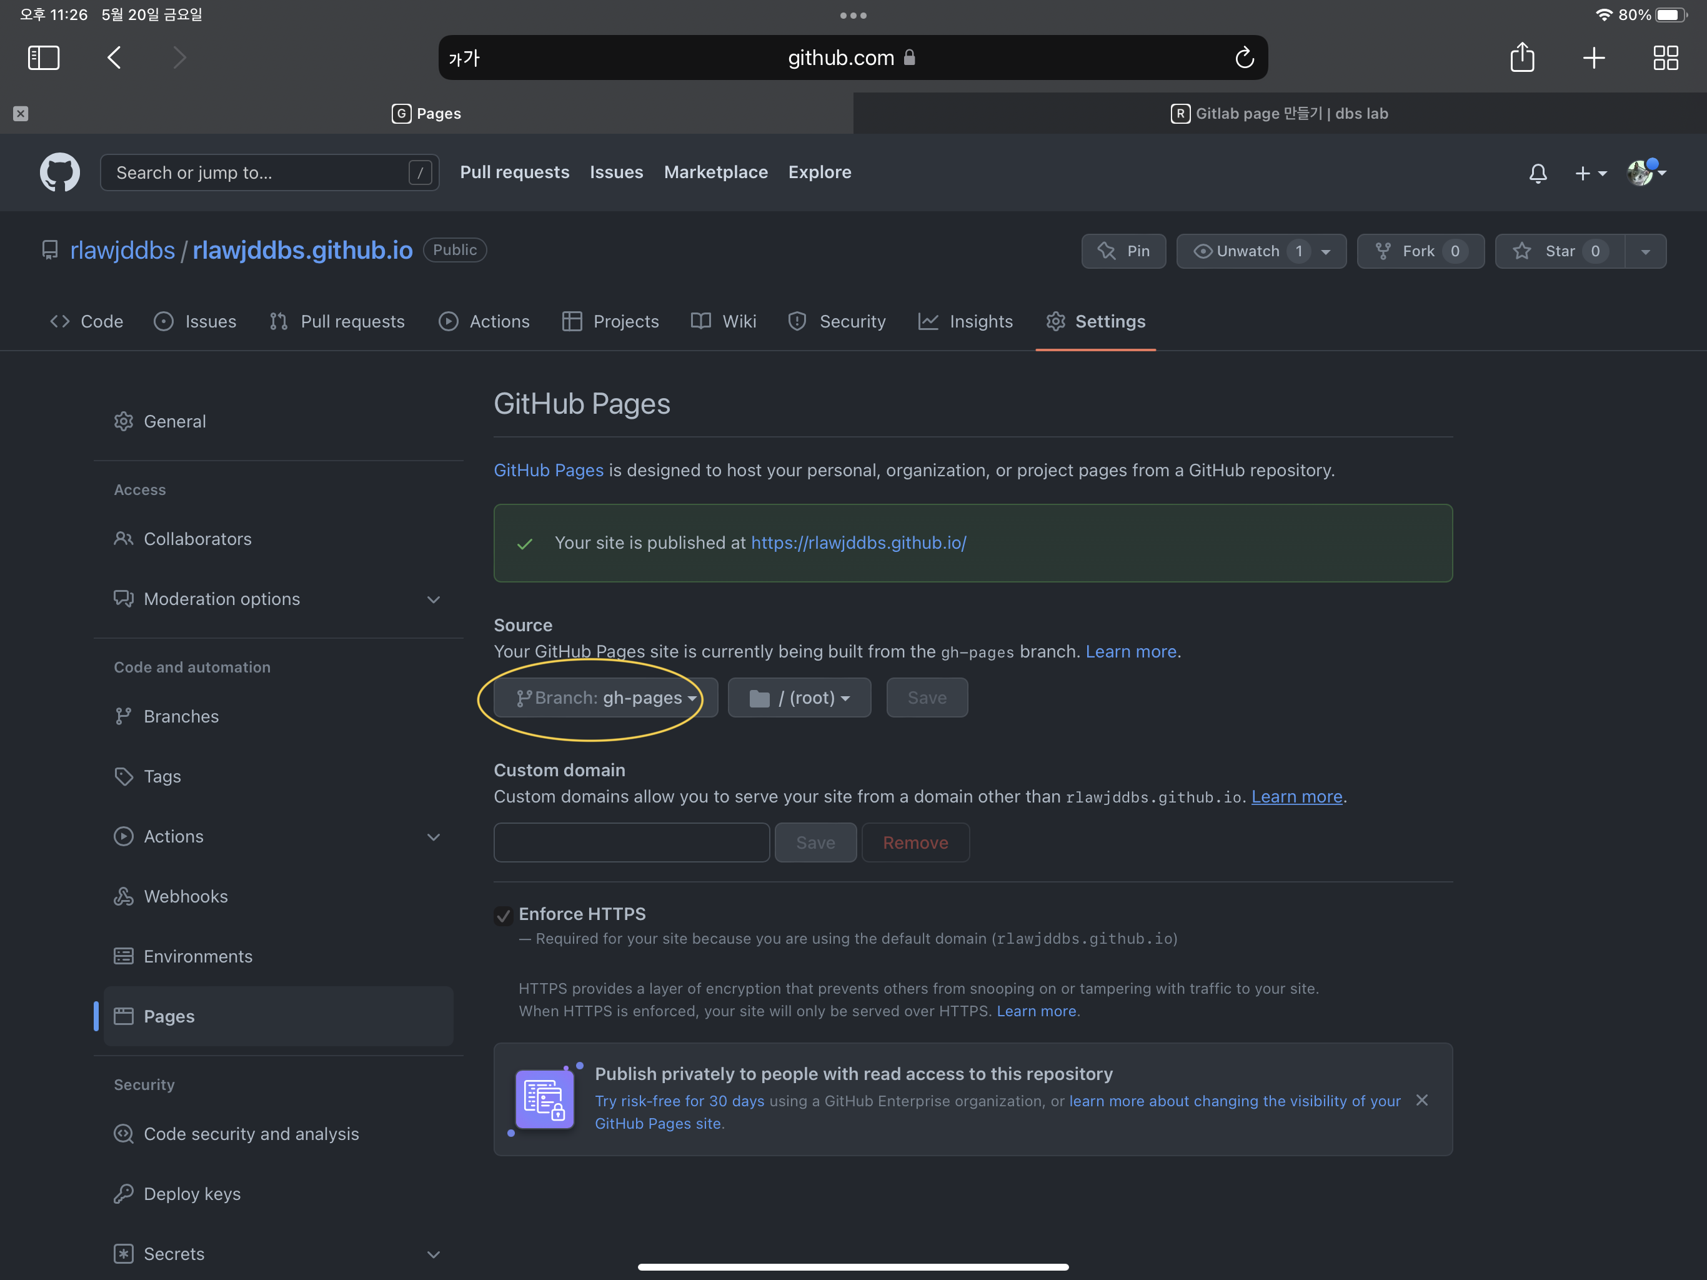Open the Branch: gh-pages dropdown
The width and height of the screenshot is (1707, 1280).
[x=606, y=698]
